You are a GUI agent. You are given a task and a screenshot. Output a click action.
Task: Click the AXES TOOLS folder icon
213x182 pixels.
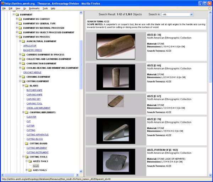click(x=30, y=170)
